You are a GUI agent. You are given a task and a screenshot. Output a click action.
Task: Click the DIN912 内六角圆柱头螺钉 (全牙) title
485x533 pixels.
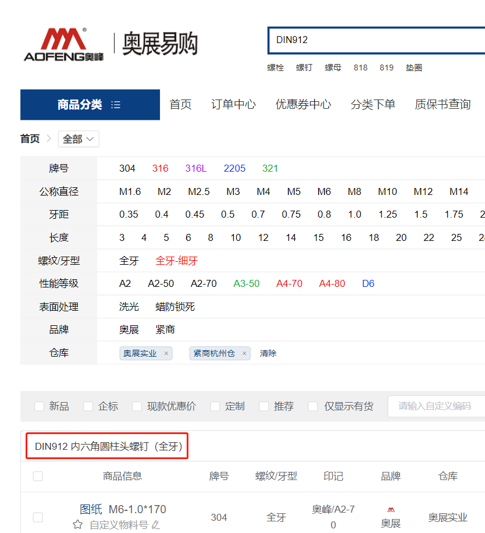coord(109,446)
